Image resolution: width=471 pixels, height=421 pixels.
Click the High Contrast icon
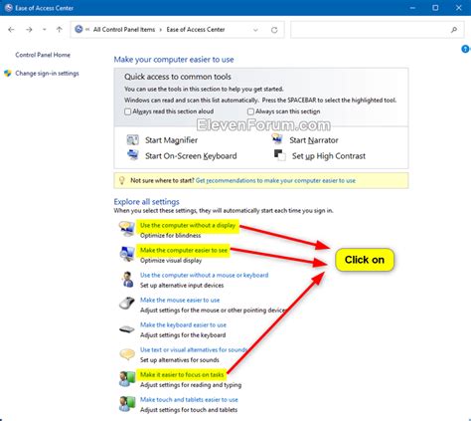pos(279,155)
